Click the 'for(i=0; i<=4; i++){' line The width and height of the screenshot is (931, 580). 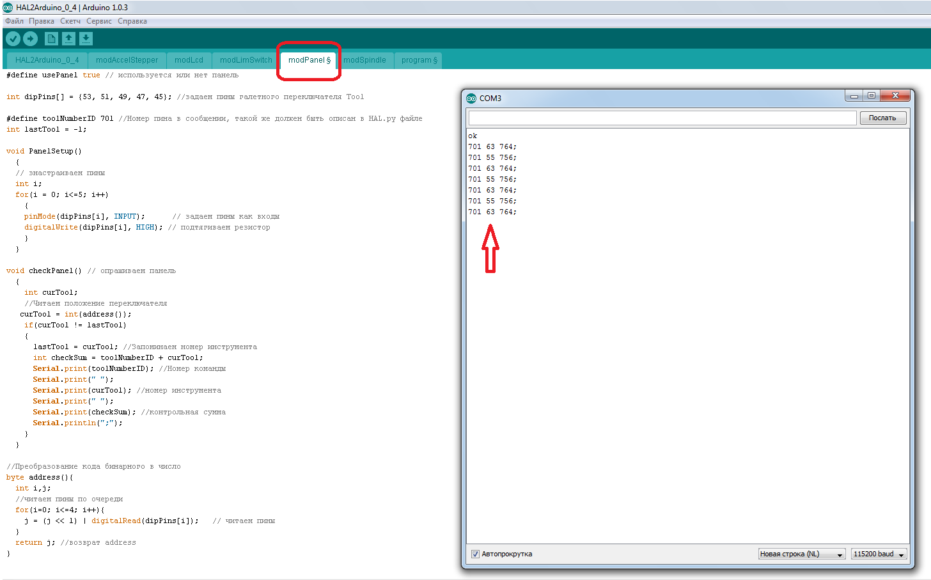coord(60,510)
